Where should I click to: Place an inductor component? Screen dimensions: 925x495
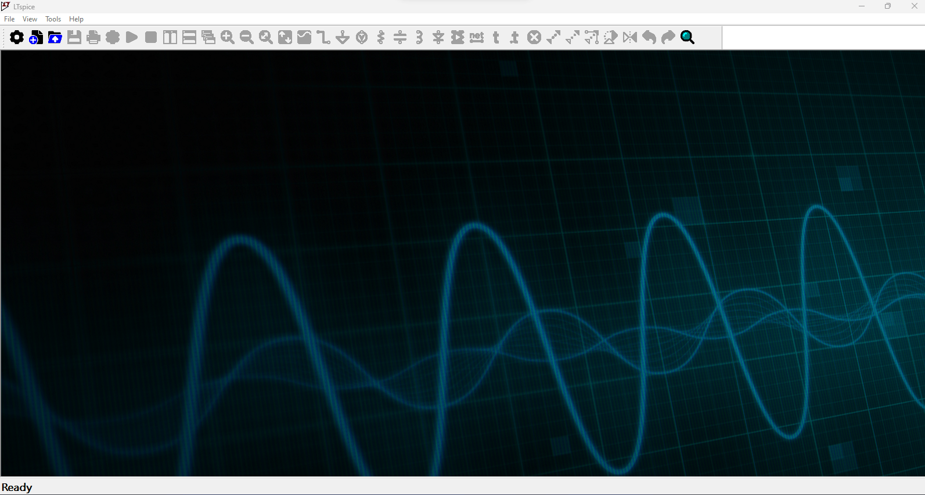coord(419,38)
